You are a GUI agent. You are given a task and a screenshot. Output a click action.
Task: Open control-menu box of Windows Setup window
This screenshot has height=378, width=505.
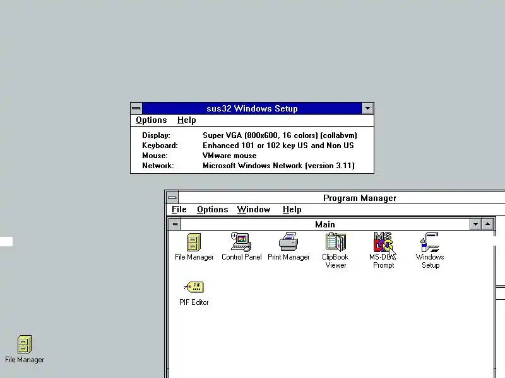tap(136, 108)
